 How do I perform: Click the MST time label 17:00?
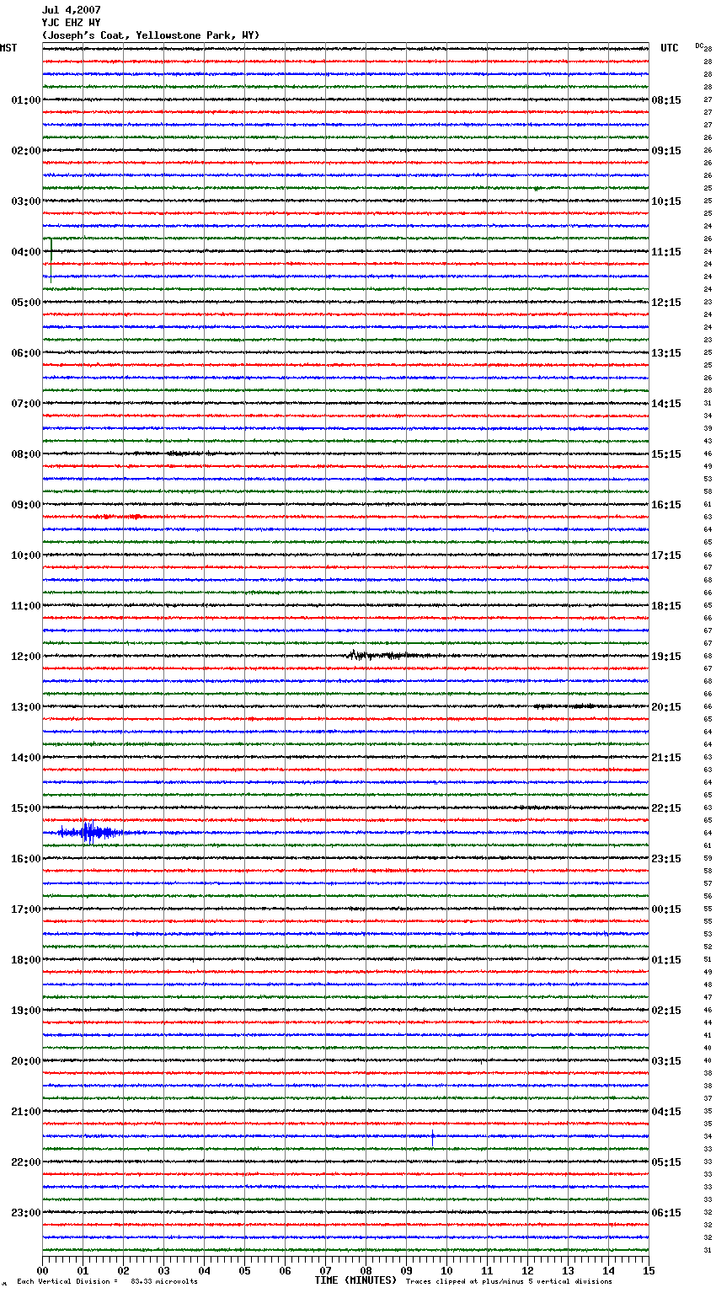click(26, 909)
